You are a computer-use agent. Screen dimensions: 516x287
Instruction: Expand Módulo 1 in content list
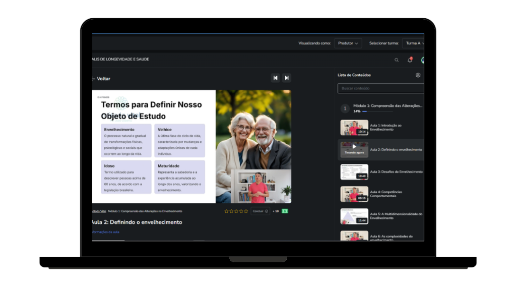[x=388, y=106]
